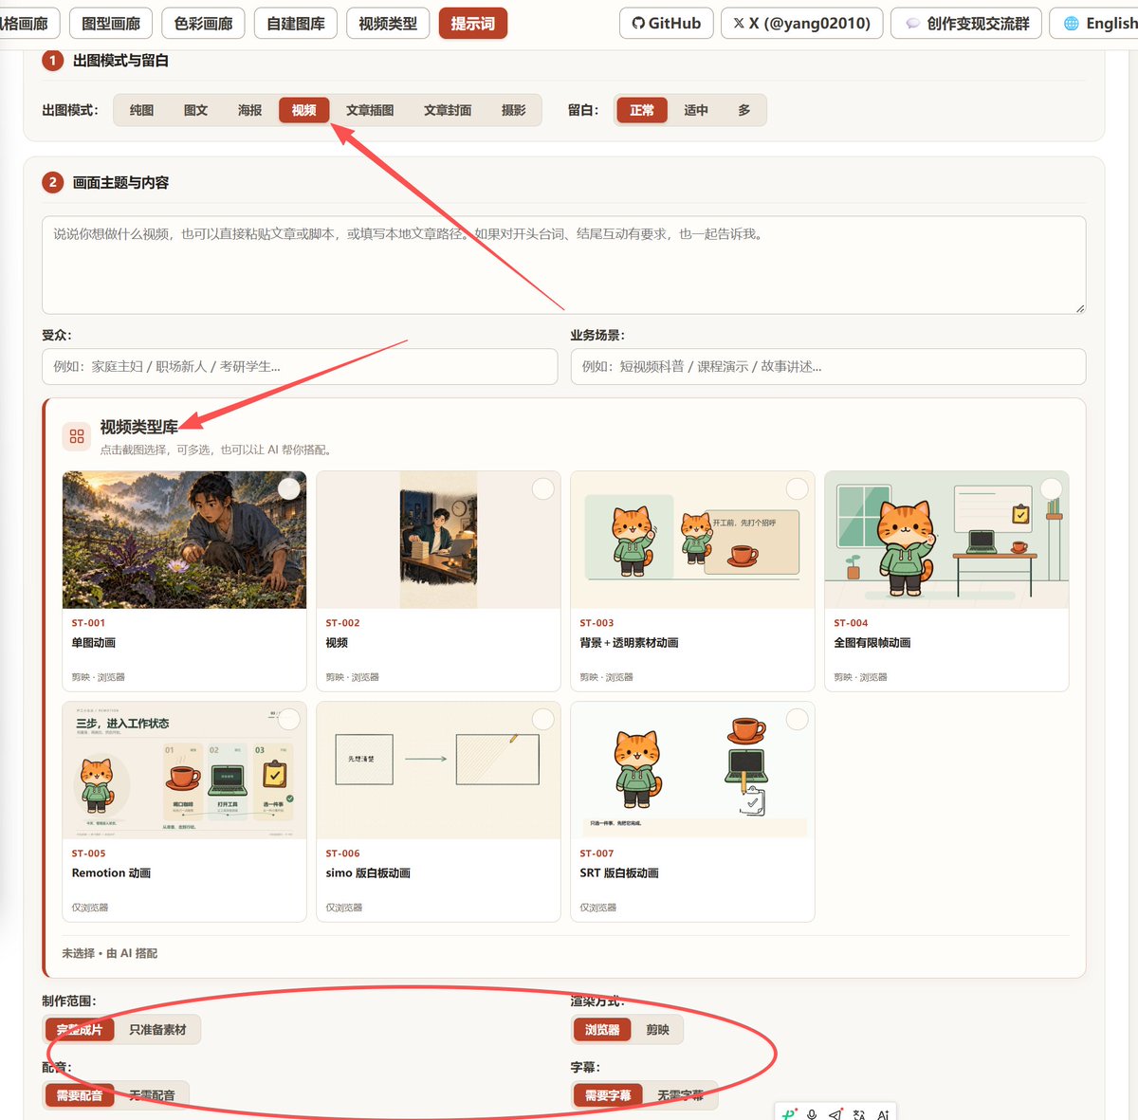This screenshot has height=1120, width=1138.
Task: Click the Remotion 动画 thumbnail
Action: pyautogui.click(x=184, y=770)
